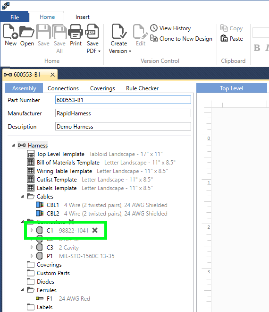The width and height of the screenshot is (269, 312).
Task: Click the Top Level Template icon
Action: (31, 154)
